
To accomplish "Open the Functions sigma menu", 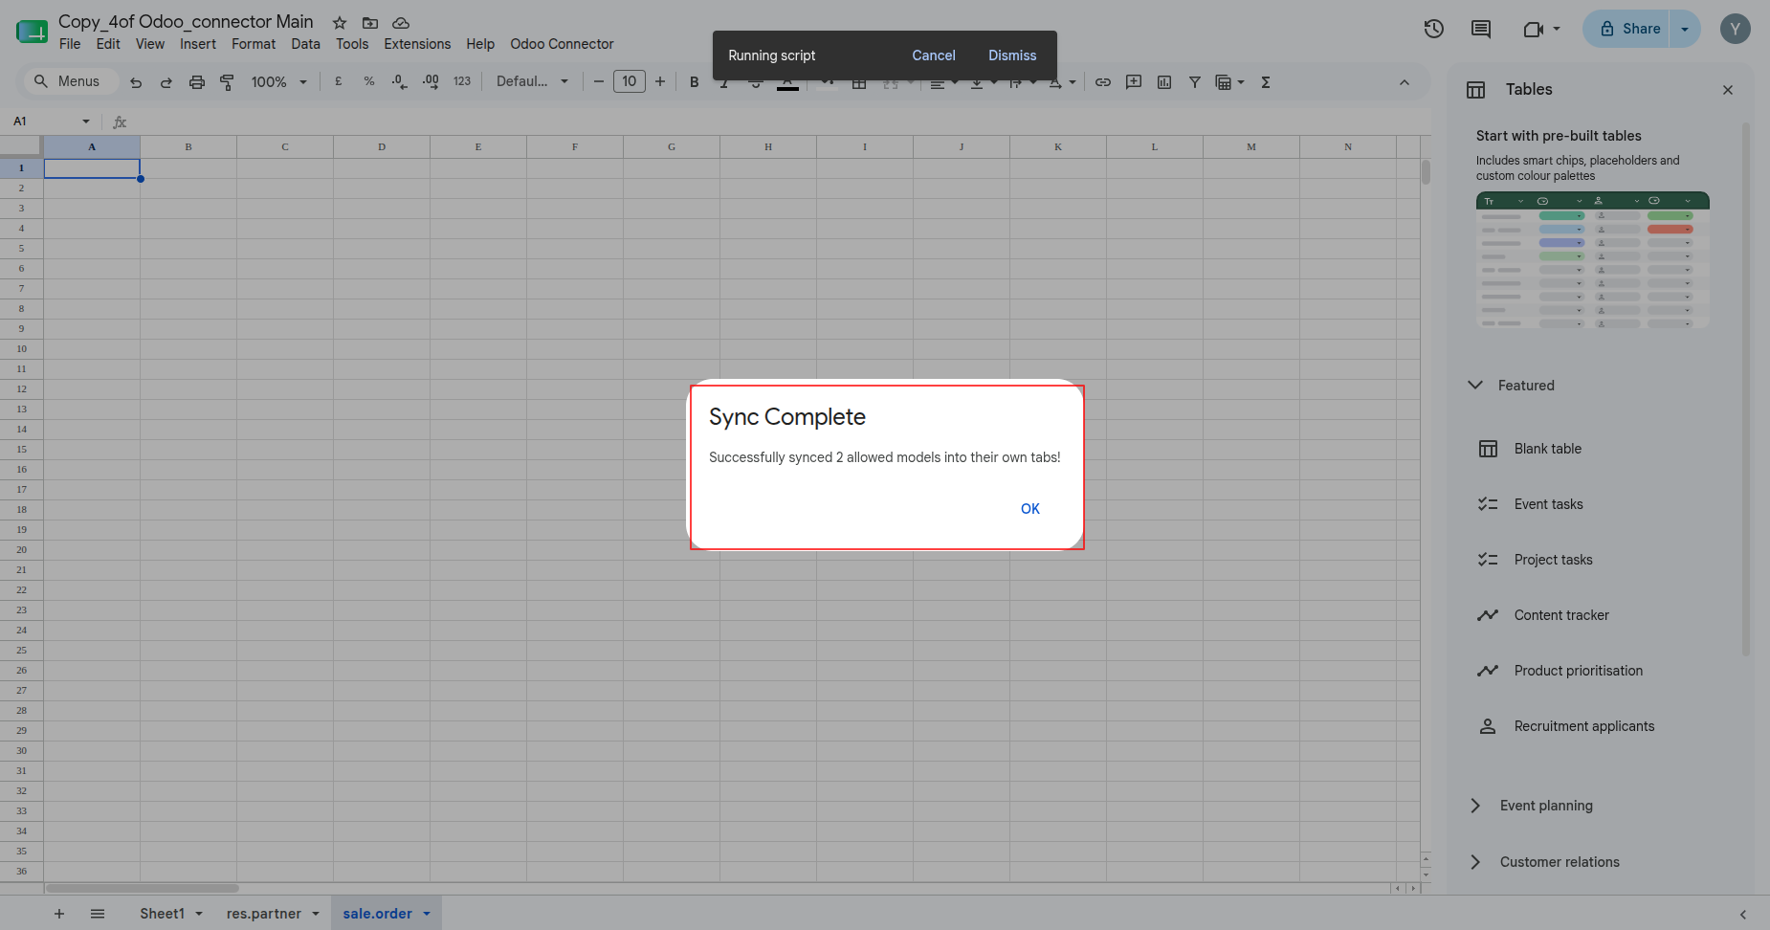I will 1266,82.
